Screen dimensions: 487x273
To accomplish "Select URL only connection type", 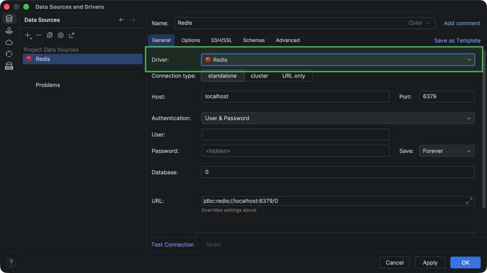I will tap(294, 76).
